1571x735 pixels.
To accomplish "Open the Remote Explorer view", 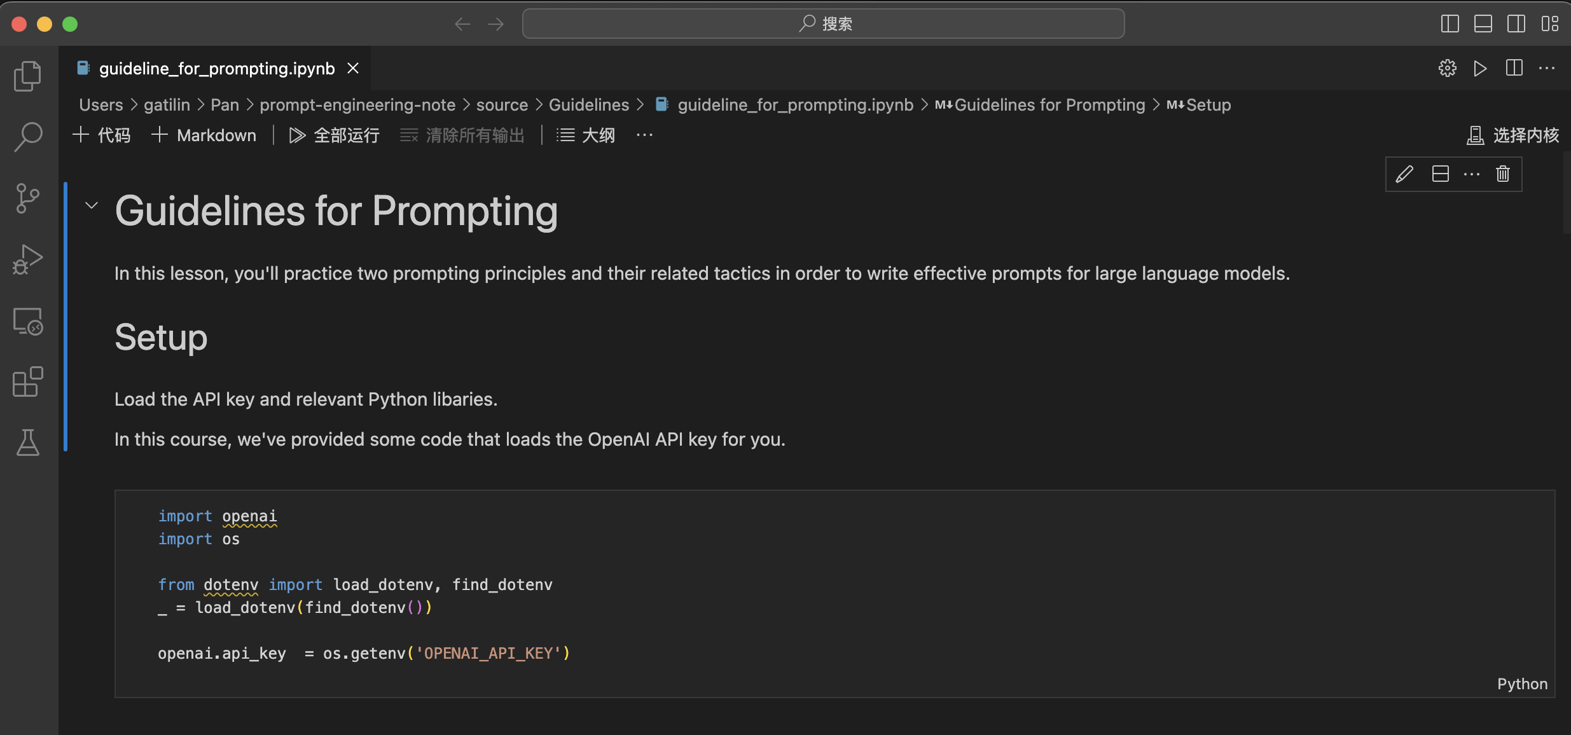I will point(28,321).
